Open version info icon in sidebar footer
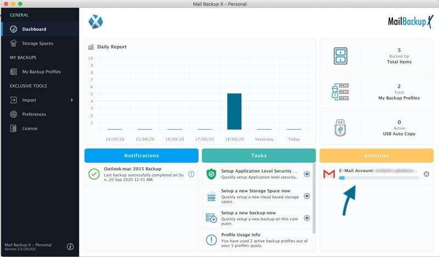 pos(70,247)
